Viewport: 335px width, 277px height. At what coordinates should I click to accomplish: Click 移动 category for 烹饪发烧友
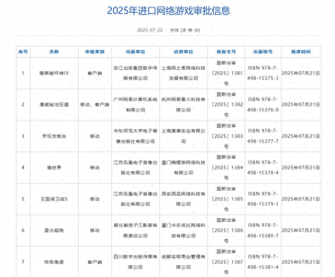coord(95,136)
